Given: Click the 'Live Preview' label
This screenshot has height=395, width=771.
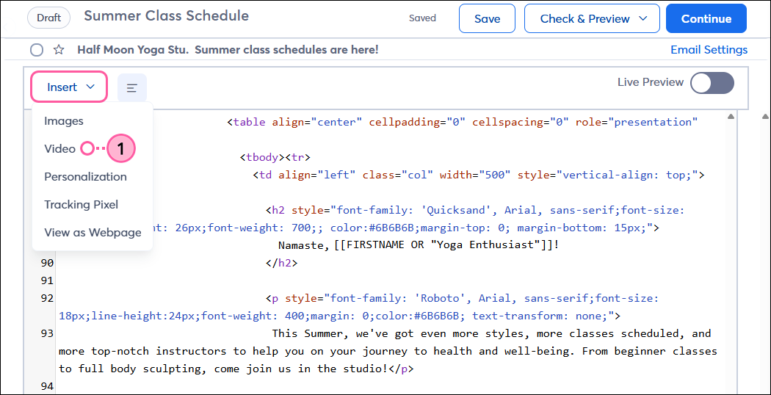Looking at the screenshot, I should pos(651,82).
